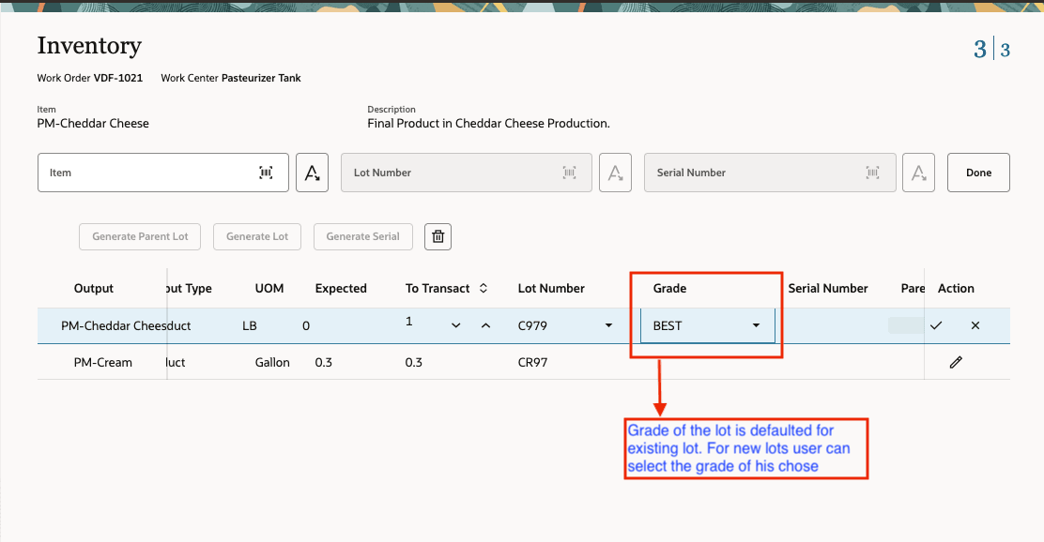Expand the Lot Number dropdown showing C979
This screenshot has height=542, width=1044.
pyautogui.click(x=608, y=325)
